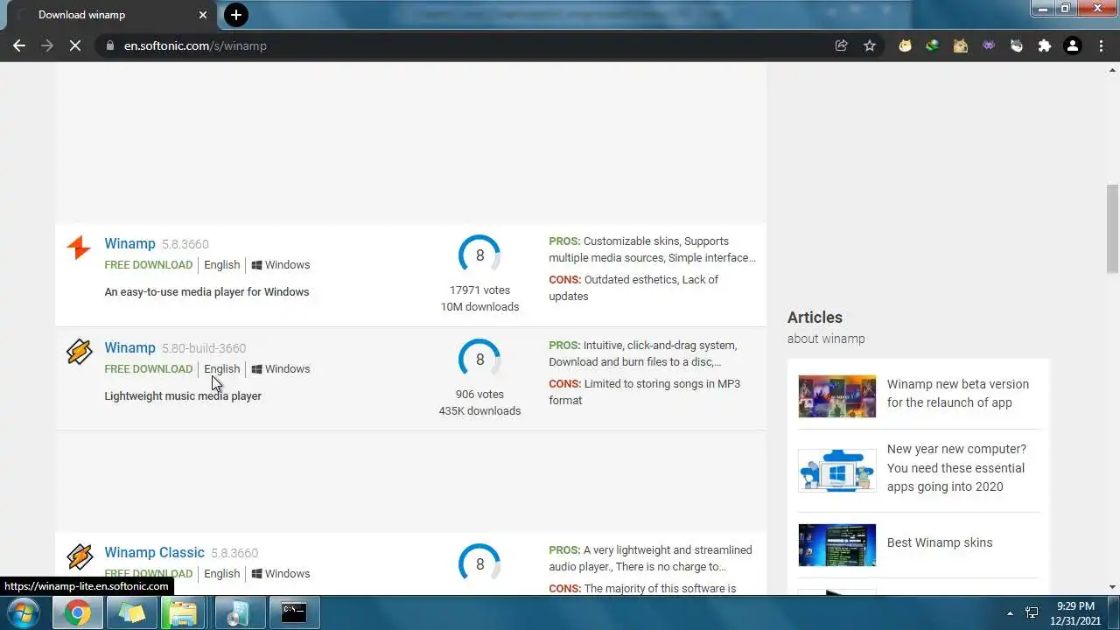The width and height of the screenshot is (1120, 630).
Task: Open the Winamp 5.80-build-3660 title link
Action: pos(129,348)
